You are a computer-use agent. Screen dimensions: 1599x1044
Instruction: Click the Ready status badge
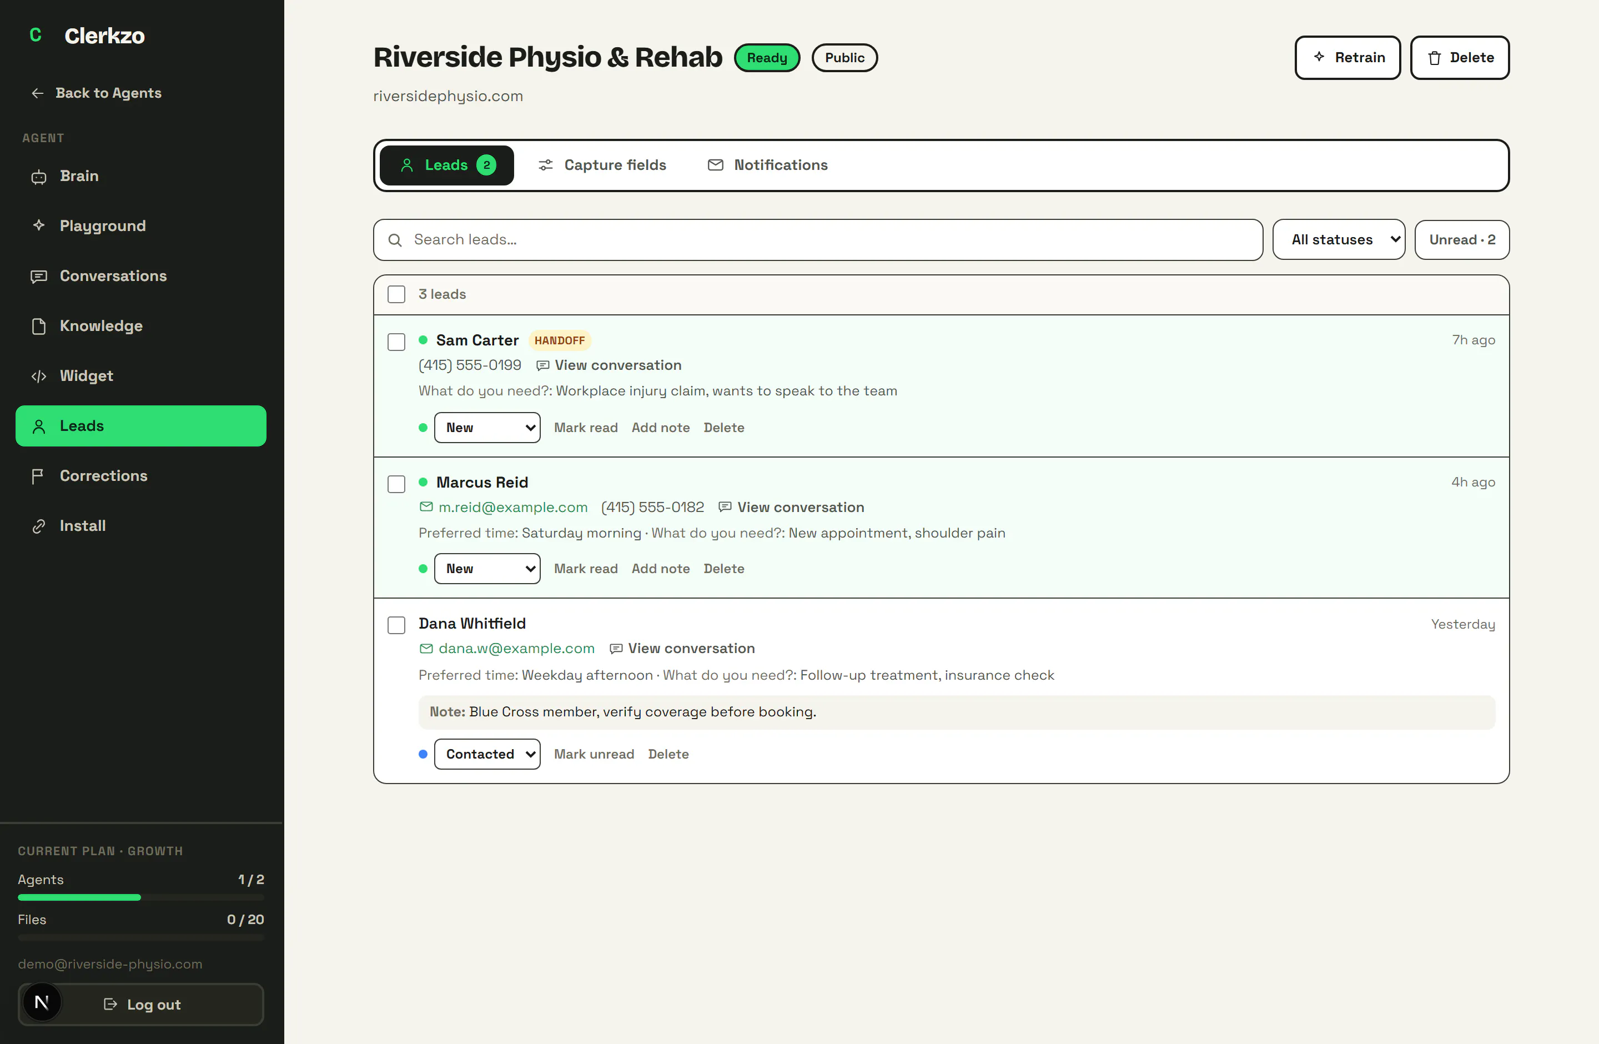(x=767, y=58)
